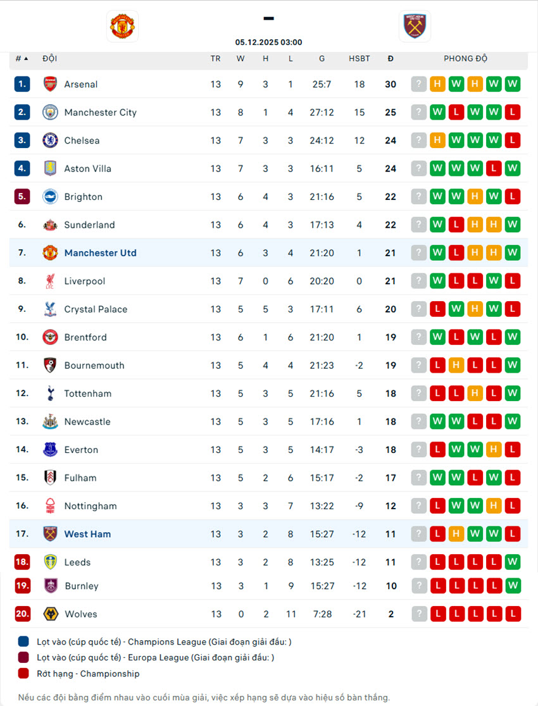Sort by the Đ points column

coord(391,59)
